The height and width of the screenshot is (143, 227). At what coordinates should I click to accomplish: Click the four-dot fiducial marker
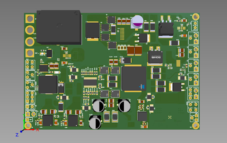pos(170,117)
